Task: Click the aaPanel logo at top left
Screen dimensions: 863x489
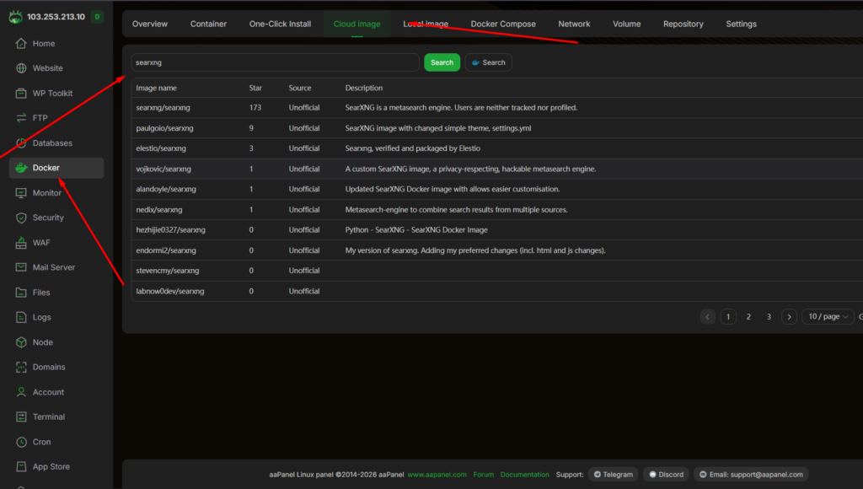Action: pyautogui.click(x=15, y=17)
